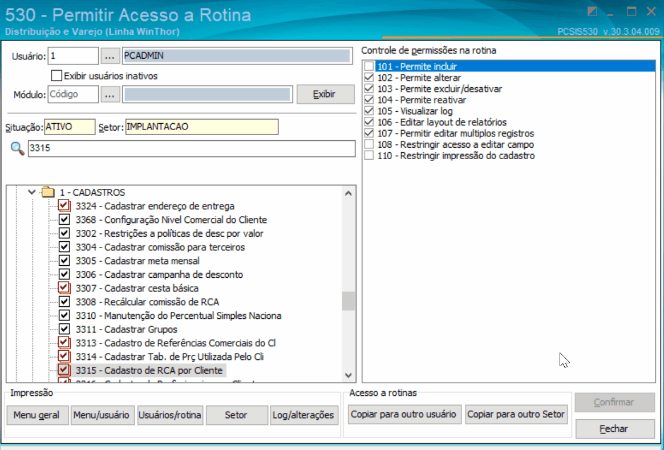Click the Menu/usuário print button
Image resolution: width=664 pixels, height=450 pixels.
point(102,415)
